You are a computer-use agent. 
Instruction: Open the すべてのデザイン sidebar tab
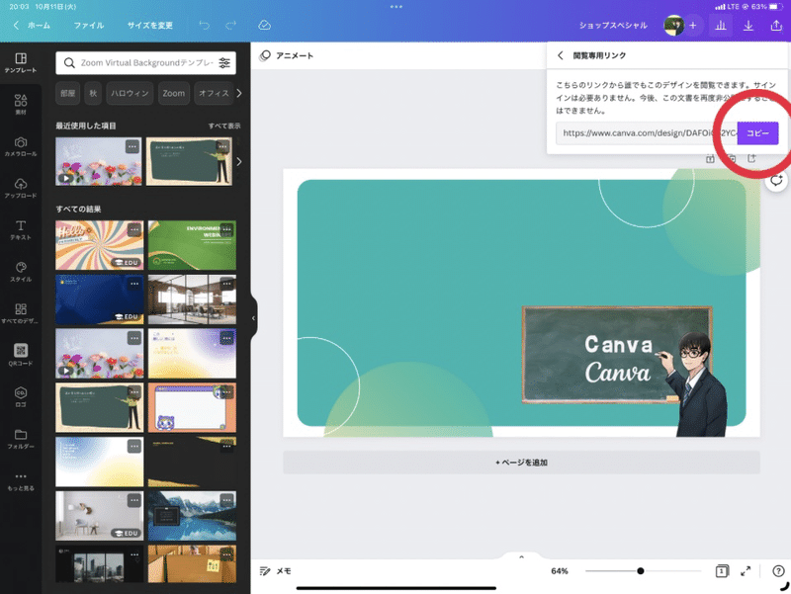coord(21,313)
